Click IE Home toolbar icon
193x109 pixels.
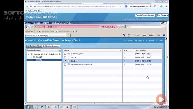point(124,35)
